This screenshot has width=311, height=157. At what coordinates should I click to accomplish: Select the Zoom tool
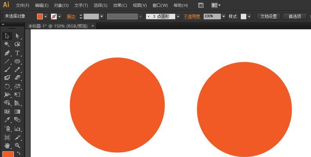pyautogui.click(x=18, y=146)
